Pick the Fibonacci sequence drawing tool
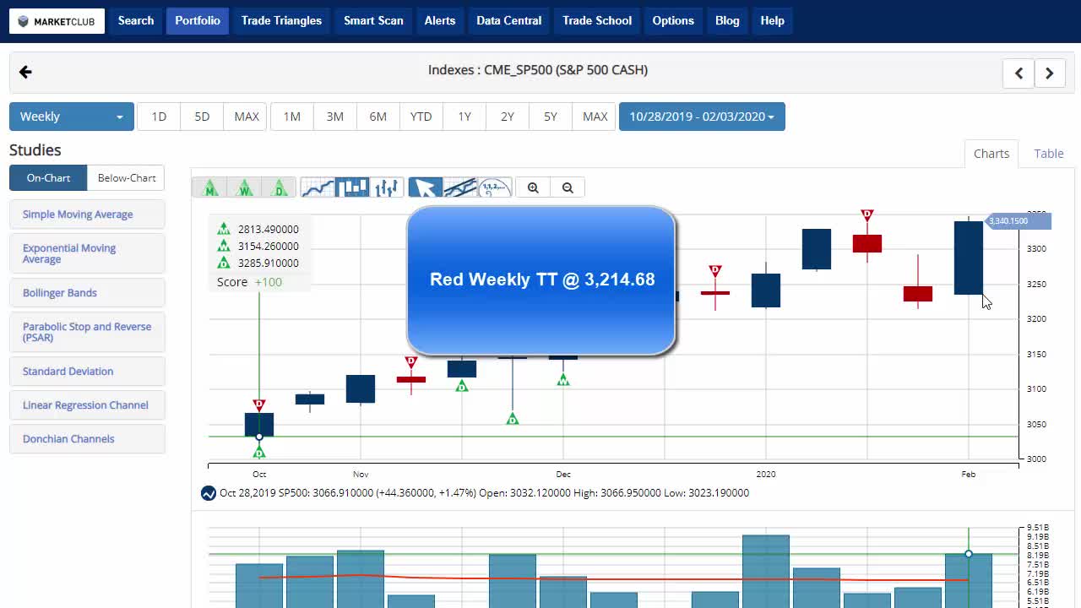 pos(495,187)
